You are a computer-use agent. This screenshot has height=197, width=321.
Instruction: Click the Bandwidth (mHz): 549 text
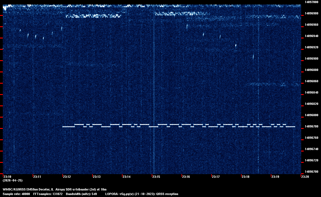click(81, 194)
